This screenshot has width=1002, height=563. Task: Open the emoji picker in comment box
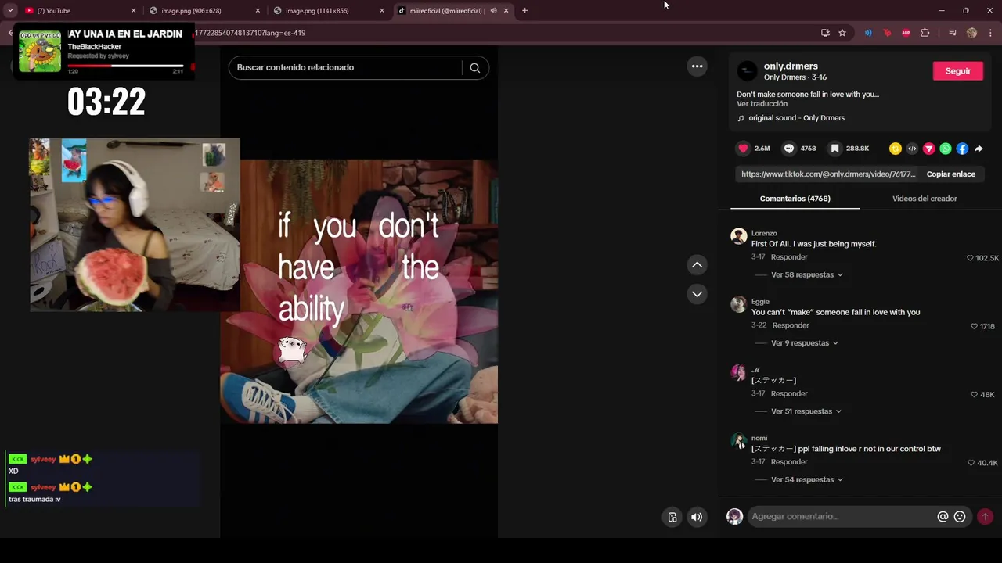(x=960, y=517)
